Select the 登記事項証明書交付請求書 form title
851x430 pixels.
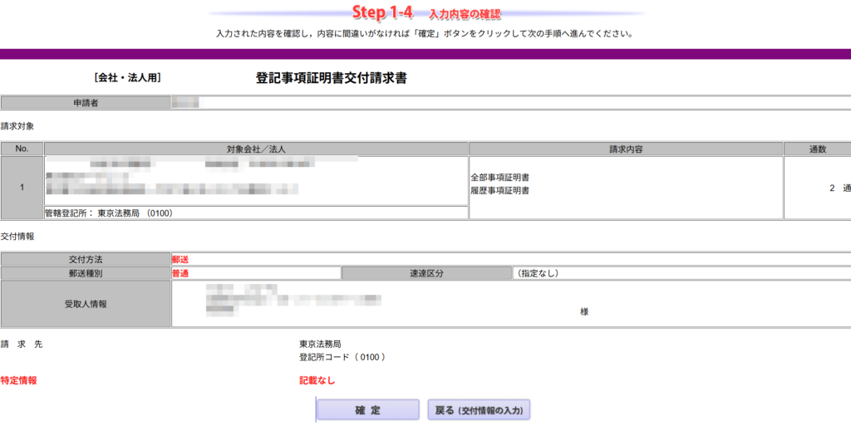(331, 78)
